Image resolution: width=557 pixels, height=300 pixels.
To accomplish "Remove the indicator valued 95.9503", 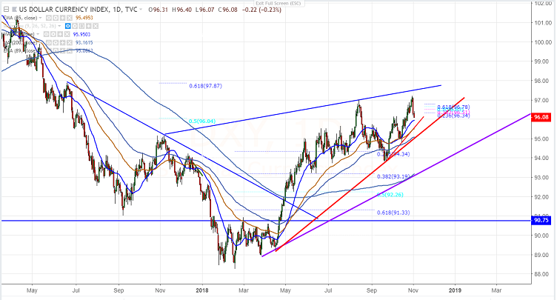I will [x=67, y=34].
